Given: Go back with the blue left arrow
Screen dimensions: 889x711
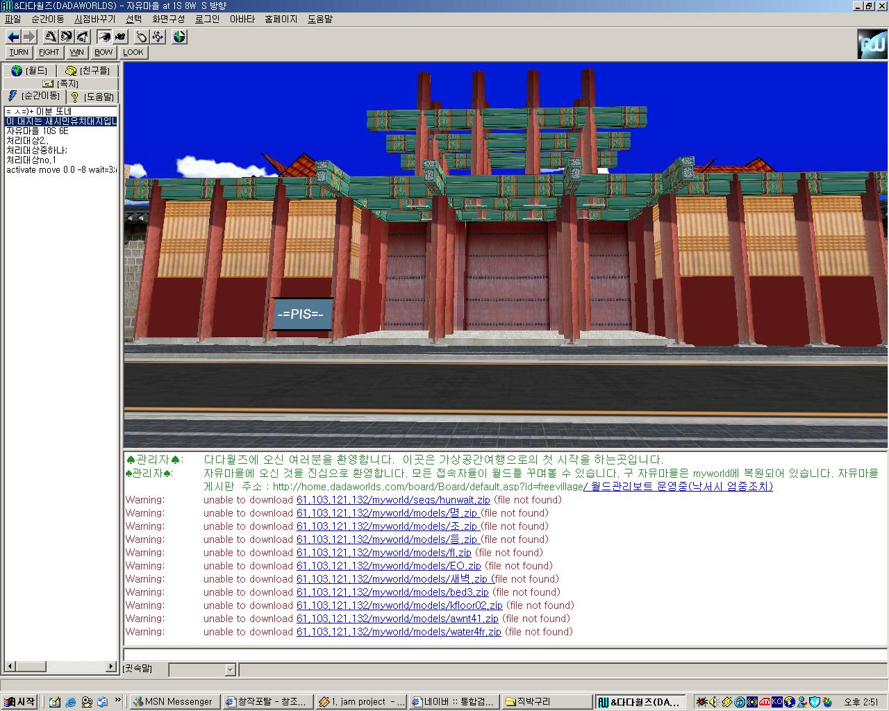Looking at the screenshot, I should click(x=13, y=36).
